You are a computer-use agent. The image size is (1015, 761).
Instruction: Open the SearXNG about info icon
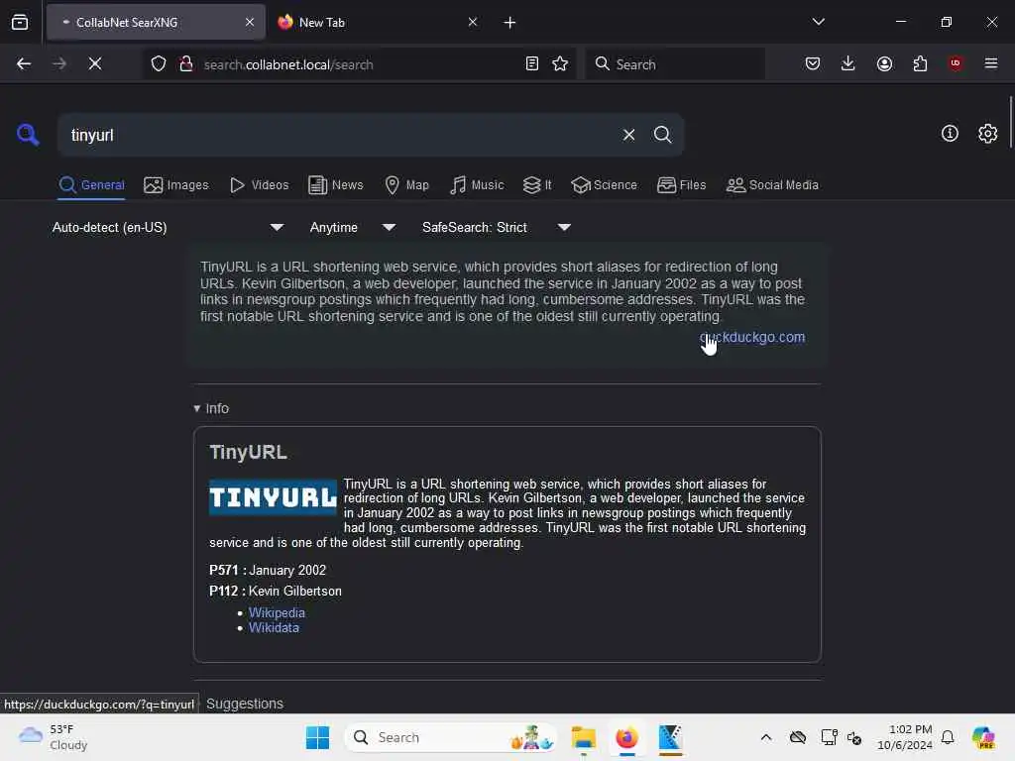[950, 134]
